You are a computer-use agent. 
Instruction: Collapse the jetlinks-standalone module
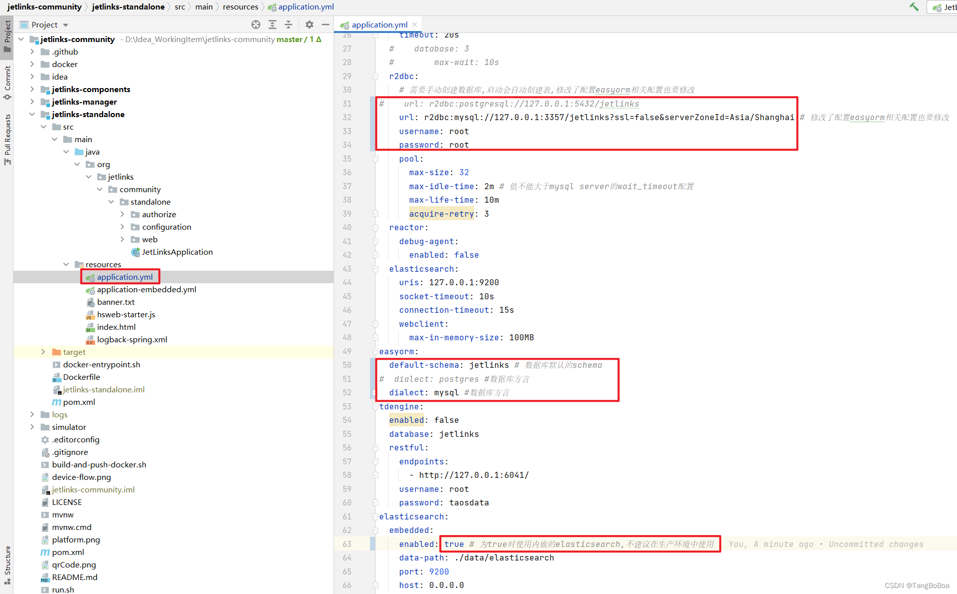tap(32, 114)
